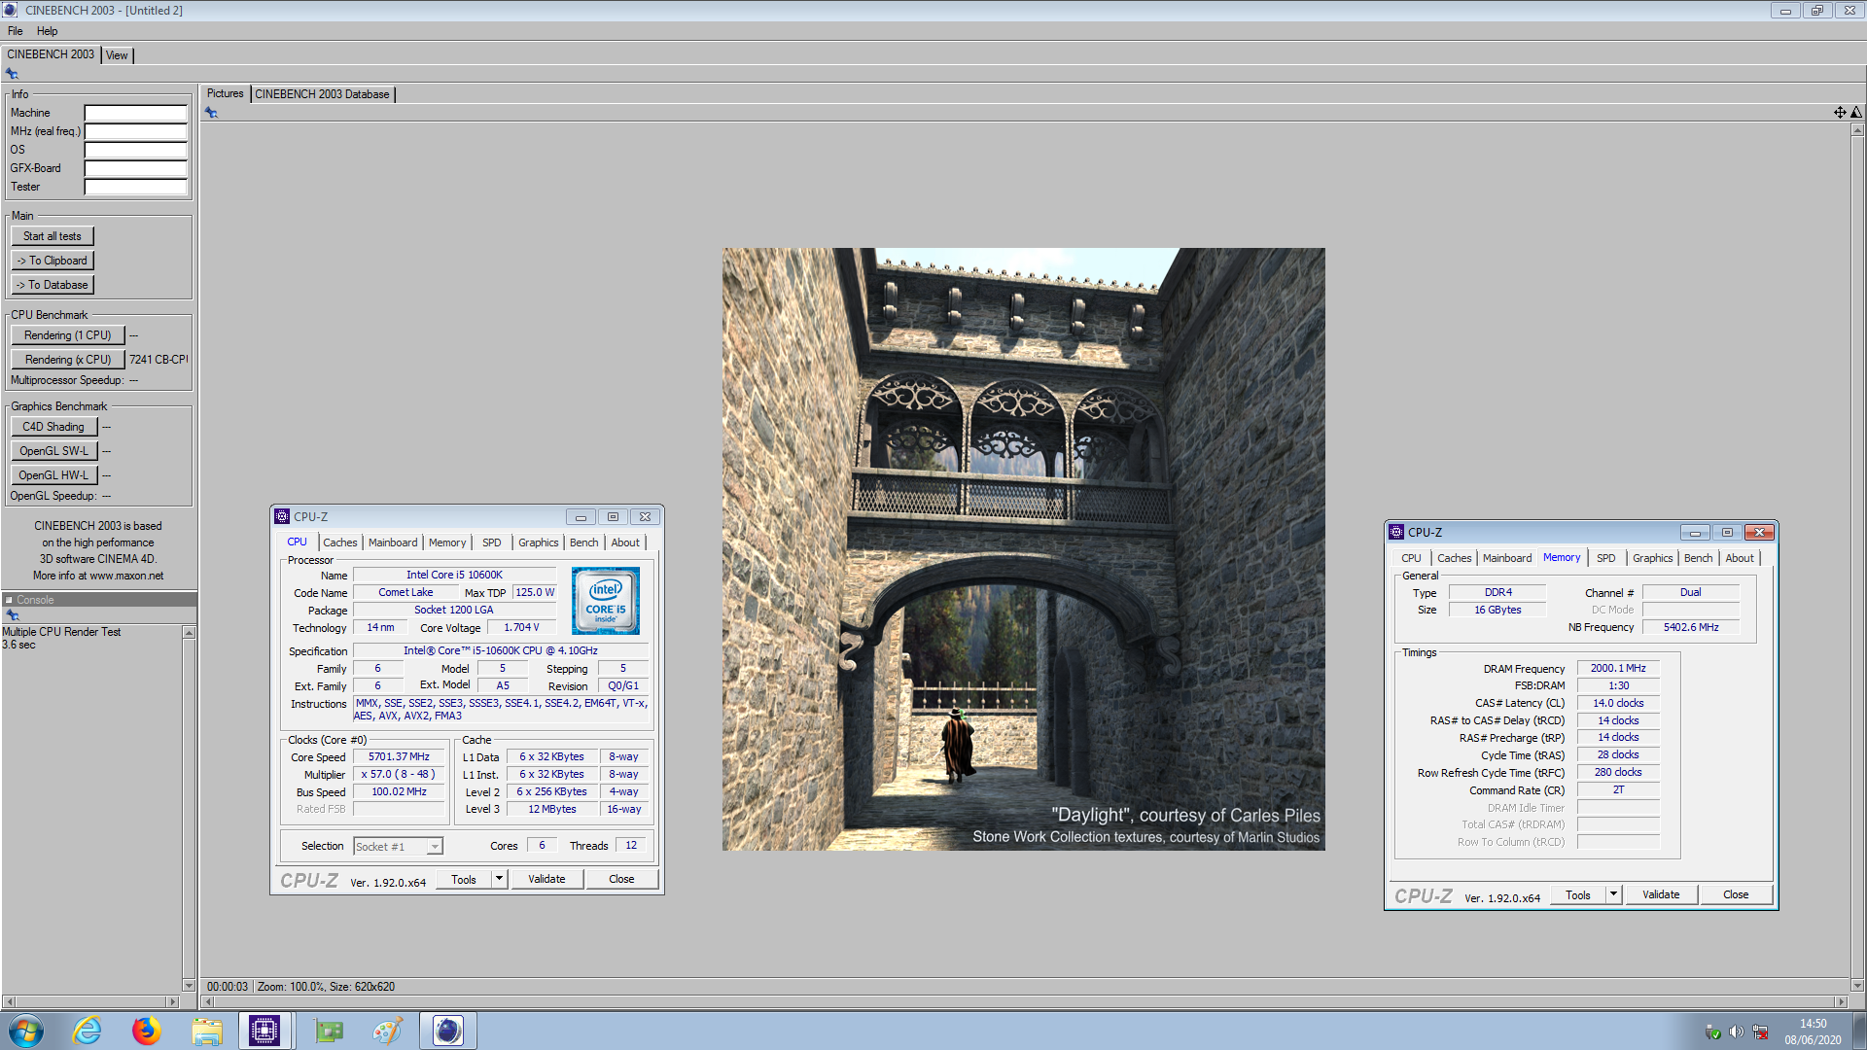Click Validate in left CPU-Z window
1867x1050 pixels.
pyautogui.click(x=546, y=879)
